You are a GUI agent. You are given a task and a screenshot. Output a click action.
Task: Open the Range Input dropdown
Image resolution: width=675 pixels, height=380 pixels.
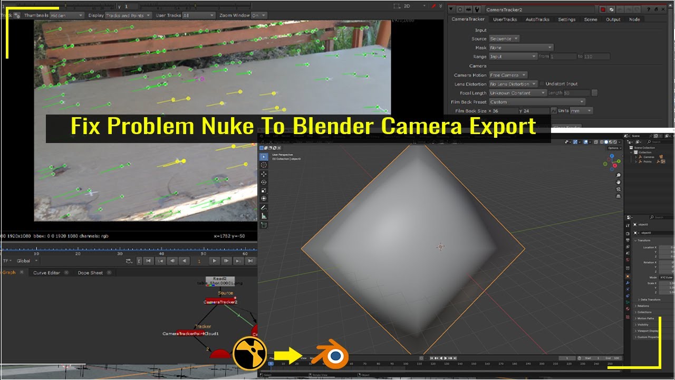[513, 56]
